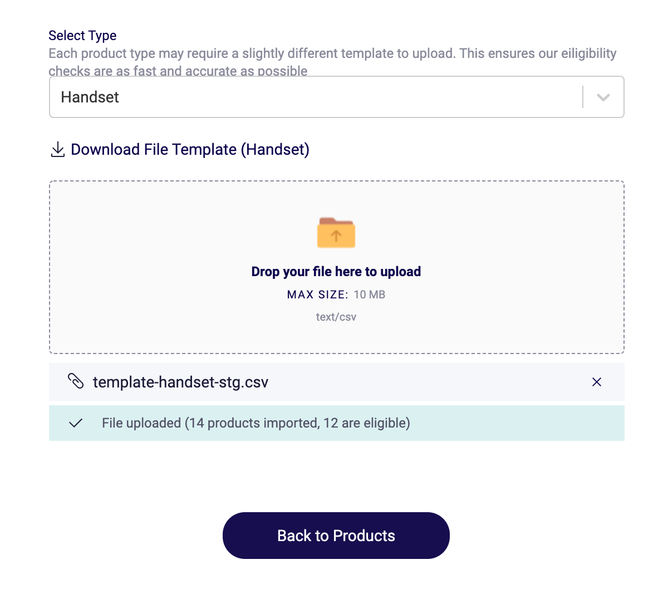The width and height of the screenshot is (658, 589).
Task: Select the template-handset-stg.csv file name
Action: point(180,382)
